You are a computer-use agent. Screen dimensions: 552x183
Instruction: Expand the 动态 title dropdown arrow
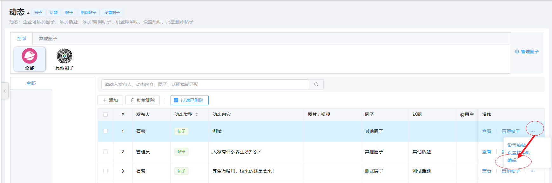coord(28,13)
